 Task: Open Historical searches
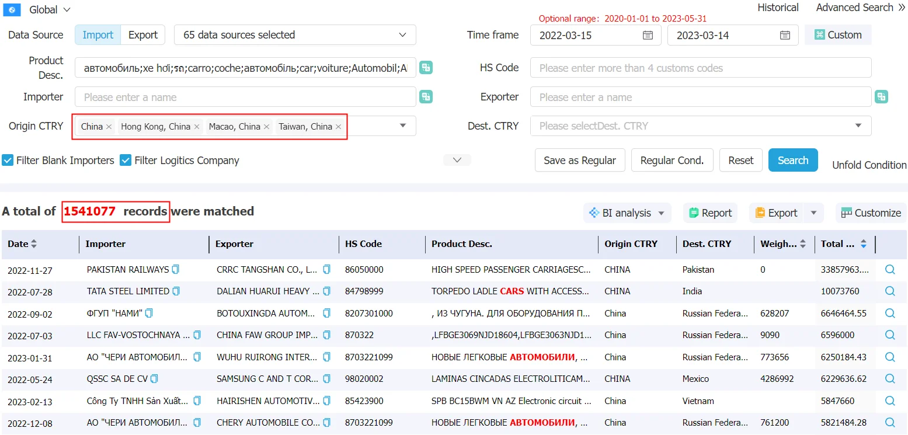coord(778,8)
